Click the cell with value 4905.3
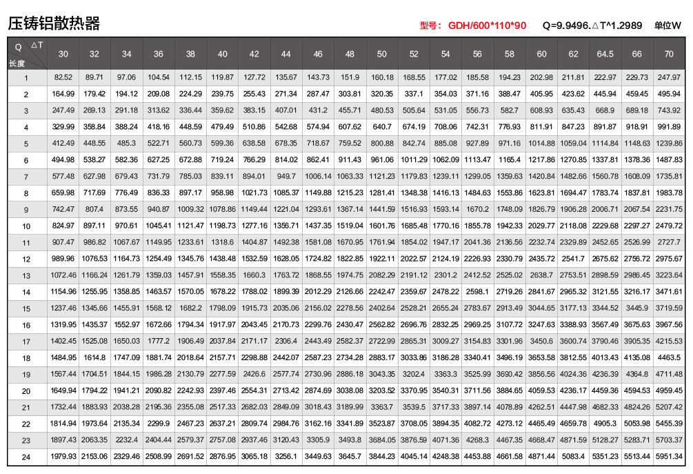Viewport: 693px width, 474px height. [x=605, y=424]
